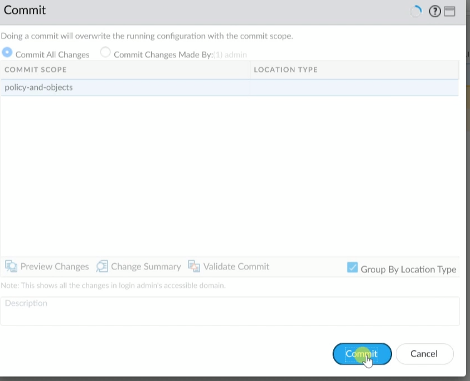Sort by Location Type column header

(354, 70)
